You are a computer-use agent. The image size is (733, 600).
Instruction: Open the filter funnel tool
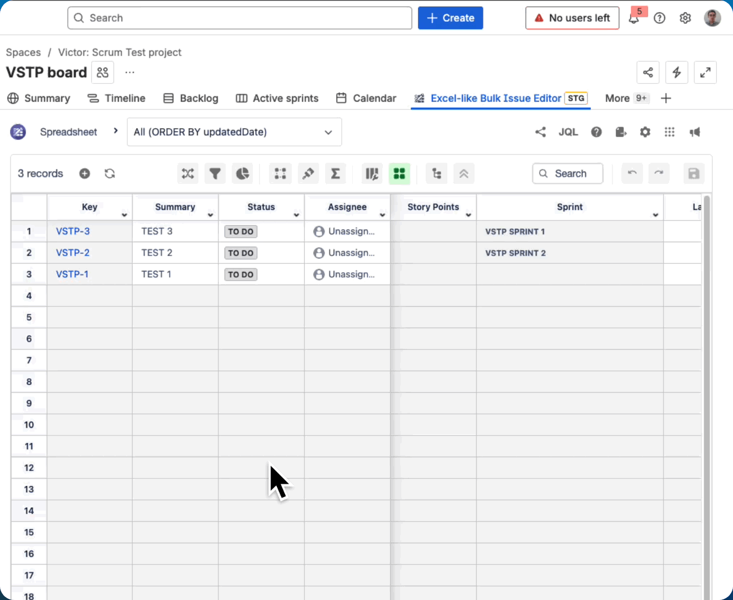(x=215, y=173)
